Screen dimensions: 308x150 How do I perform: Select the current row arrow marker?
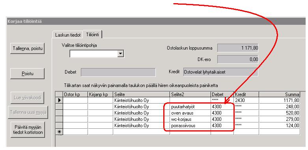pyautogui.click(x=59, y=100)
